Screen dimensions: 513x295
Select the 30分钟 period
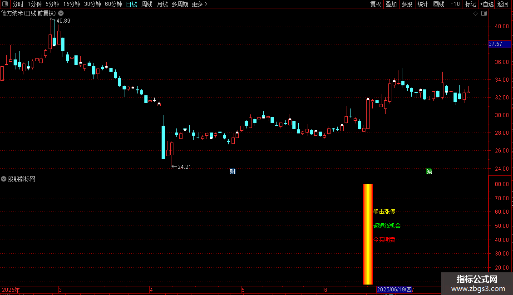point(92,4)
